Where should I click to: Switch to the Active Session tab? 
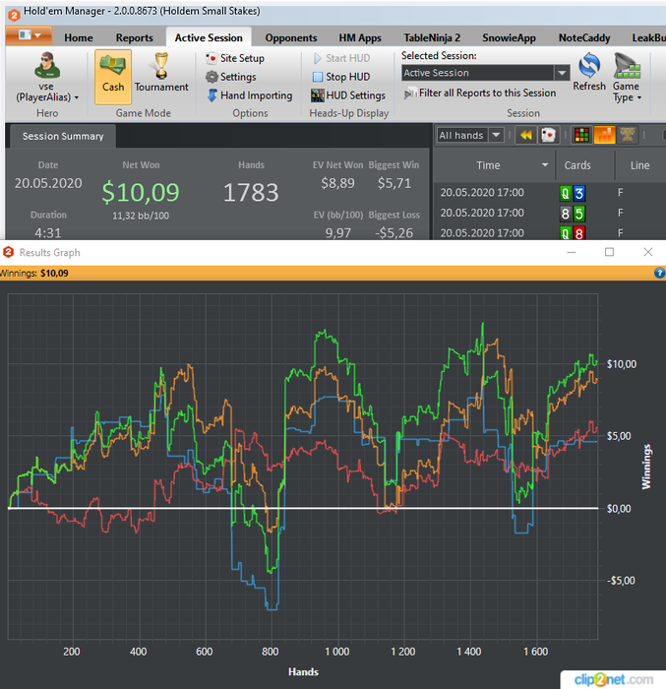209,37
